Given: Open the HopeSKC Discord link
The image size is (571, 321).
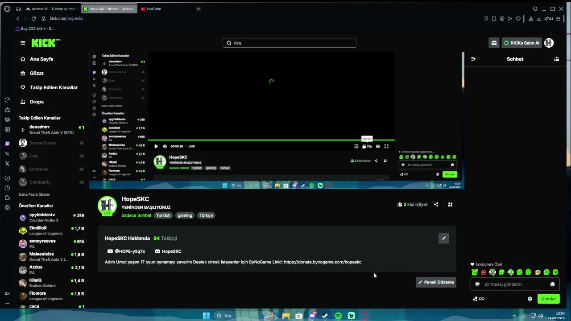Looking at the screenshot, I should click(x=168, y=251).
